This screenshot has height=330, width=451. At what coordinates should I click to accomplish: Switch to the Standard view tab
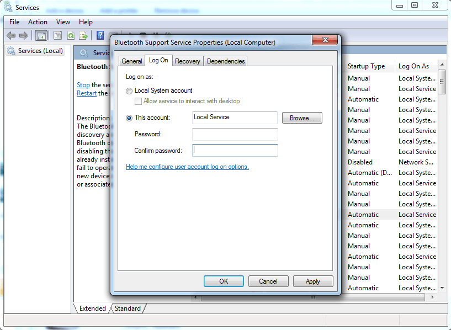click(x=128, y=308)
